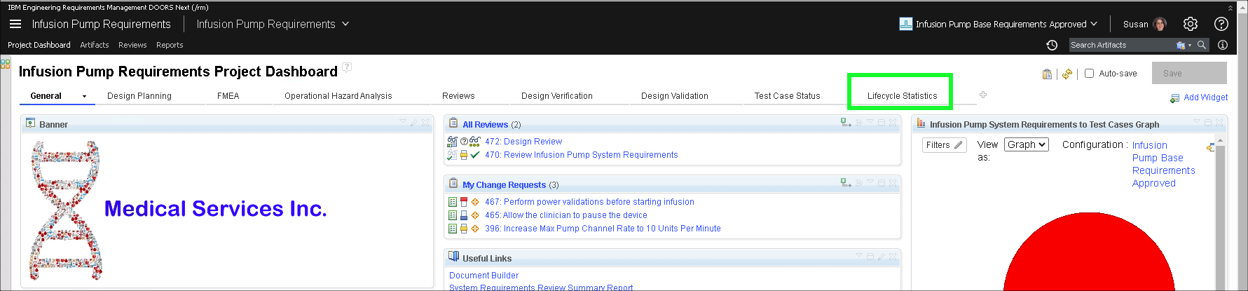This screenshot has width=1248, height=291.
Task: Click the add new tab plus icon
Action: (983, 95)
